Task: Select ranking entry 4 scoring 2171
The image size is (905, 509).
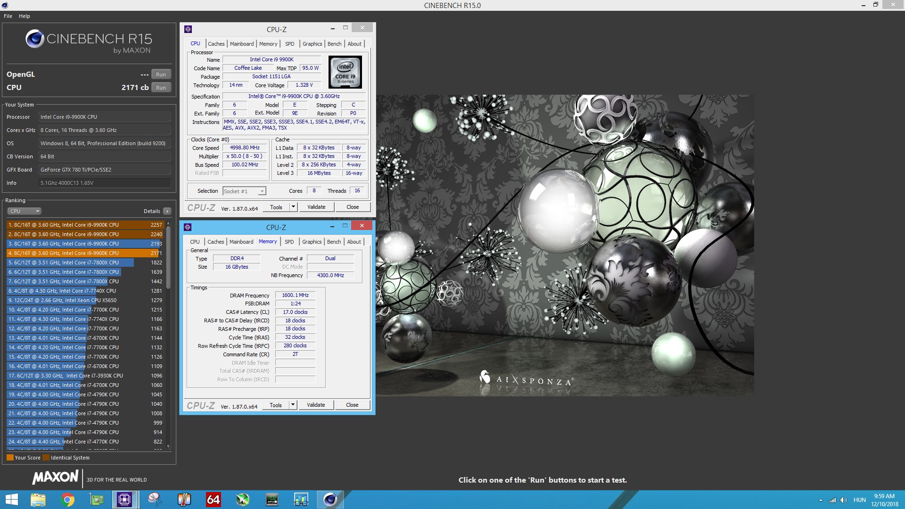Action: (x=85, y=253)
